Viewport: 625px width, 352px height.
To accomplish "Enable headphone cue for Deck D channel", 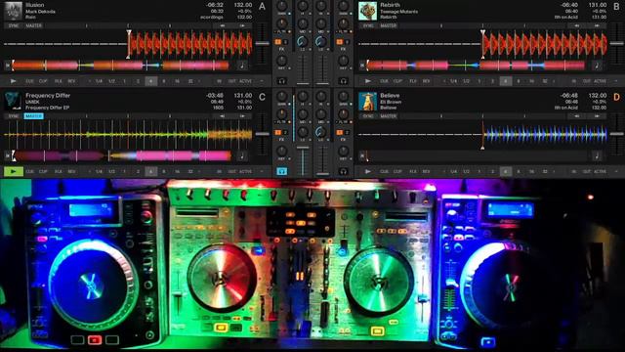I will coord(343,172).
